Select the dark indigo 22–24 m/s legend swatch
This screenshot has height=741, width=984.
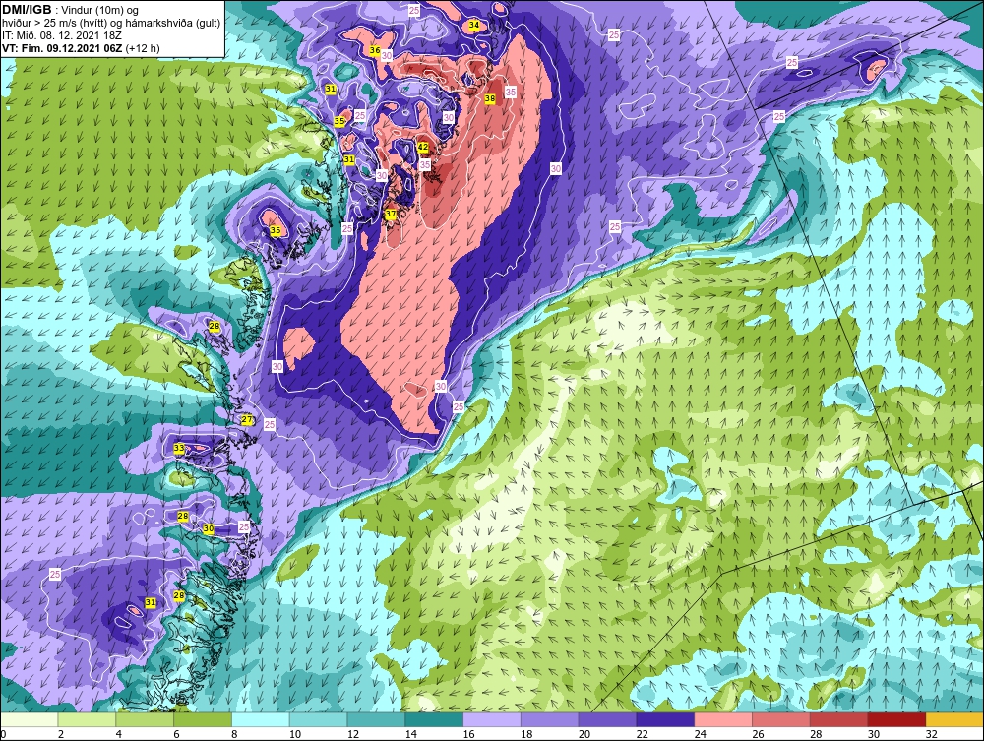665,719
